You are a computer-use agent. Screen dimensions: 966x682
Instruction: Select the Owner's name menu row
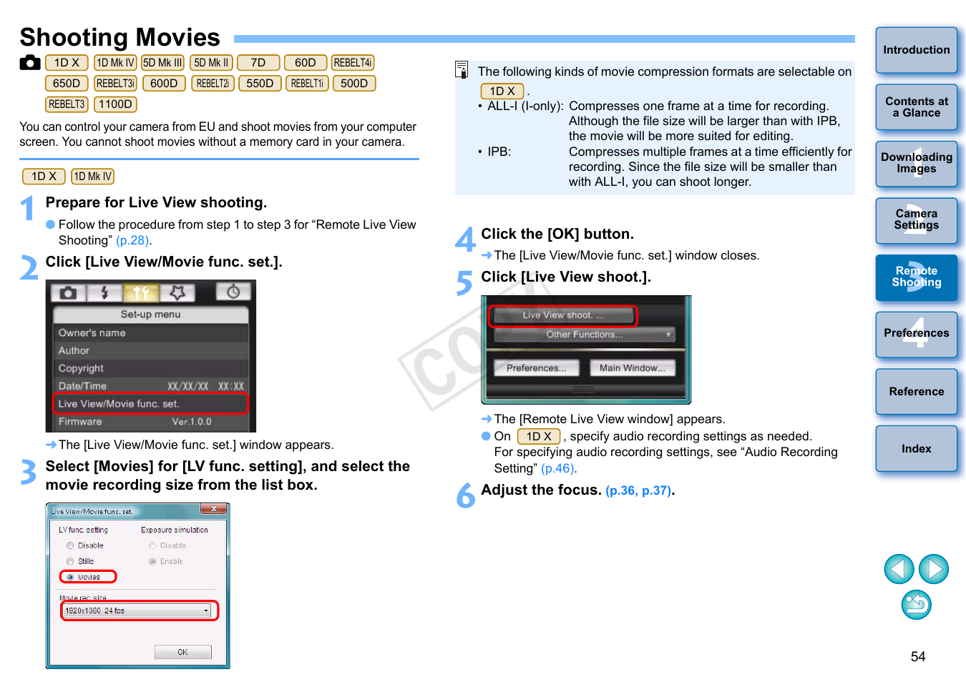[x=151, y=332]
